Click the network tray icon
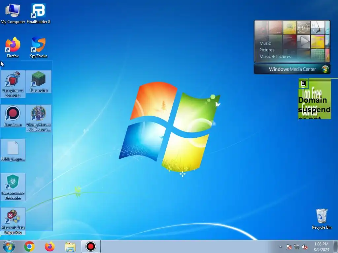The width and height of the screenshot is (338, 253). click(x=297, y=247)
